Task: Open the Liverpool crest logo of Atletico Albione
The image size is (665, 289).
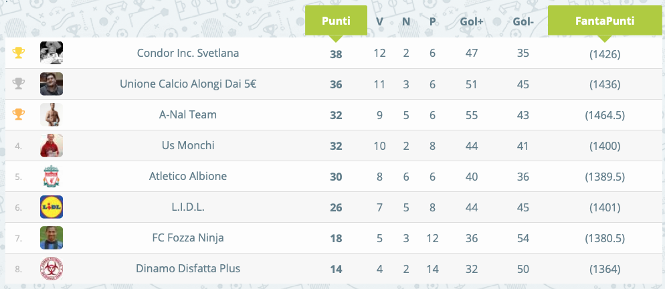Action: click(52, 176)
